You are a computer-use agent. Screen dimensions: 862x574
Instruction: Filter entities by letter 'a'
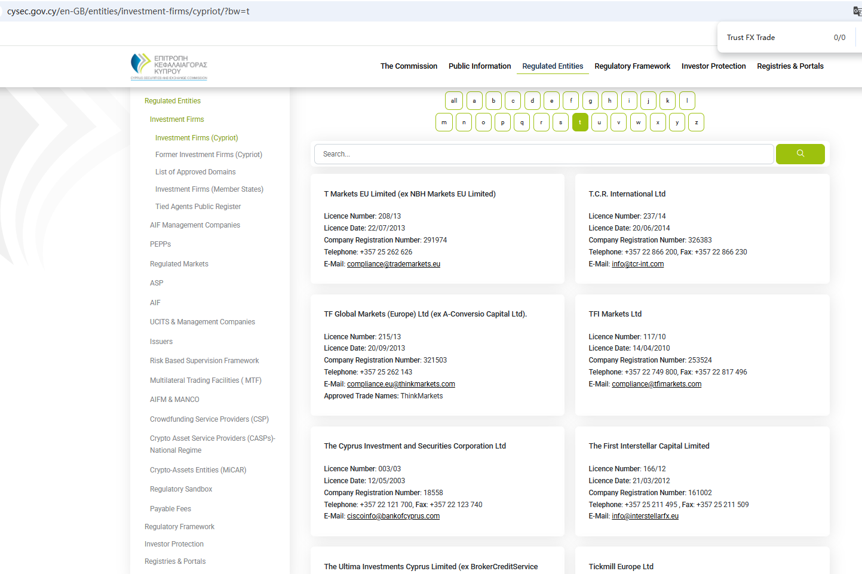(474, 101)
